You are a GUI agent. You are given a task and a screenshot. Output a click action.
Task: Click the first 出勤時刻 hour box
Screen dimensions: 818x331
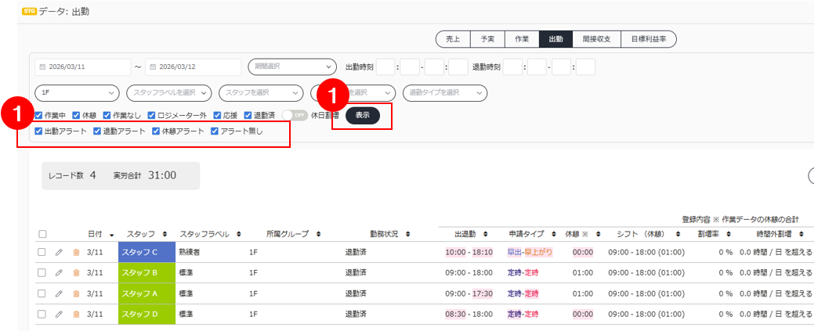pyautogui.click(x=385, y=67)
